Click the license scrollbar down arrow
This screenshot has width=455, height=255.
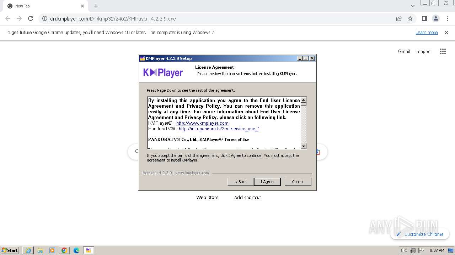(x=303, y=146)
